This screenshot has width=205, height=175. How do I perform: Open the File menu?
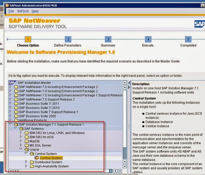[11, 11]
